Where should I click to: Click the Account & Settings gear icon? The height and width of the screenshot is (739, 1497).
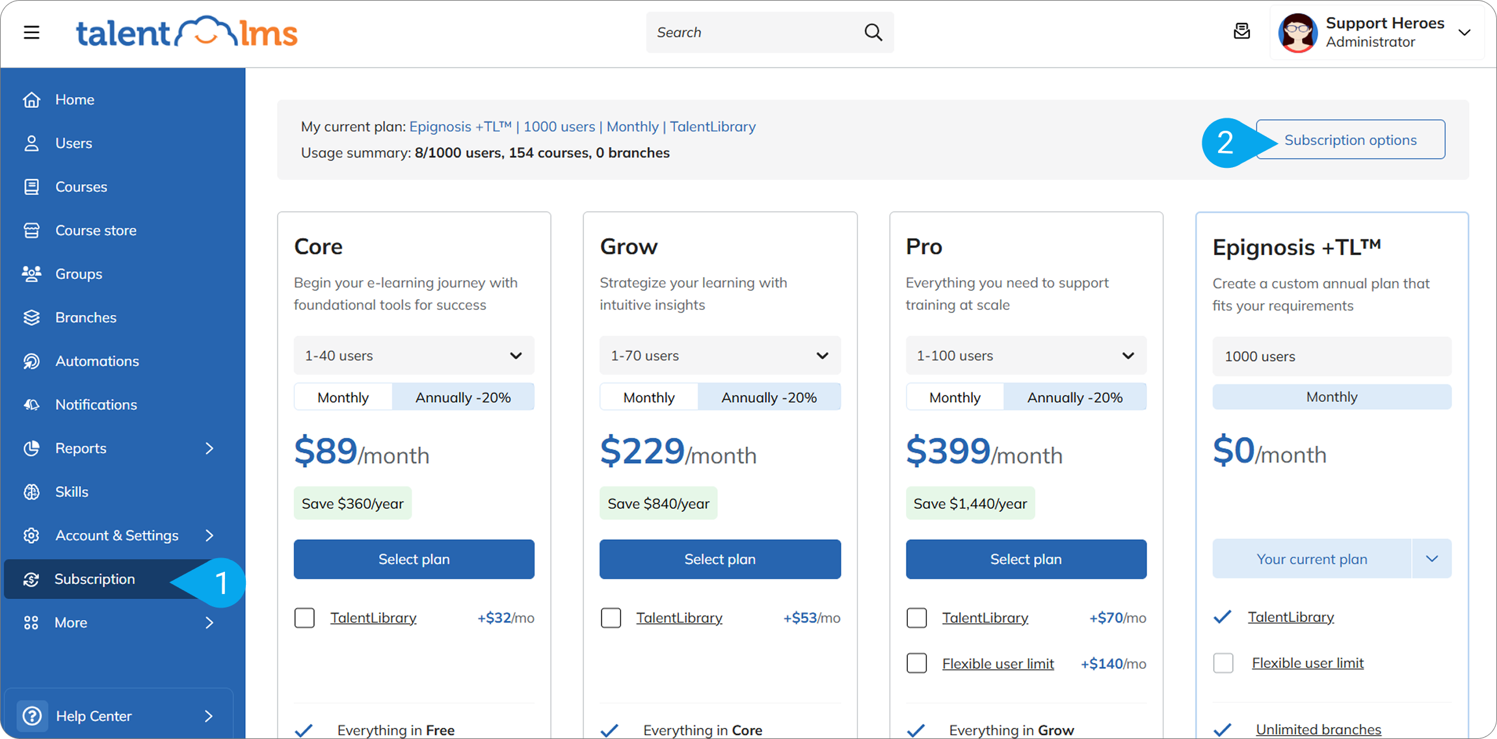coord(31,535)
